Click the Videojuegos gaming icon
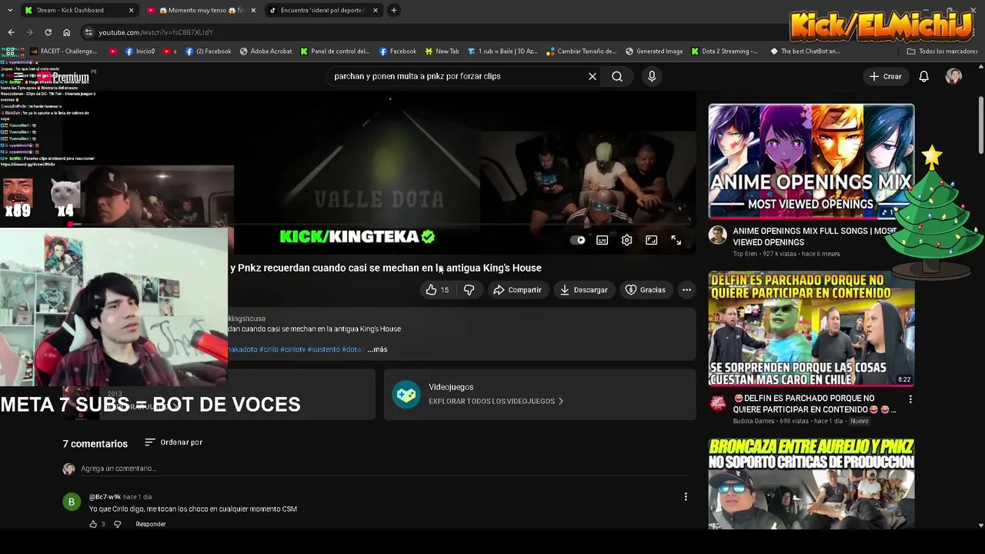985x554 pixels. point(406,394)
